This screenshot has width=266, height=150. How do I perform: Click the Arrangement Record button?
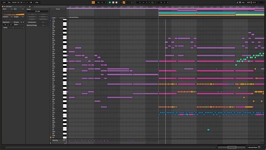[x=116, y=2]
